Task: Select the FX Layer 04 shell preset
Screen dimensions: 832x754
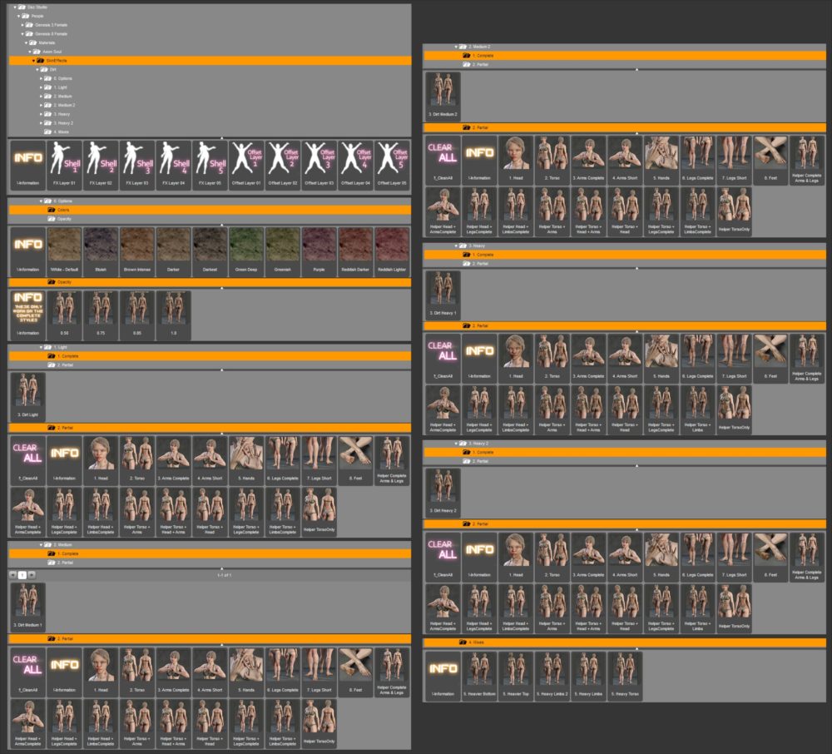Action: [x=173, y=161]
